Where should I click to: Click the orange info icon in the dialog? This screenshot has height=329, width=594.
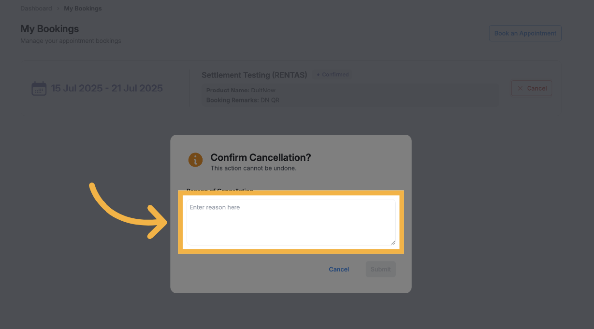[195, 160]
